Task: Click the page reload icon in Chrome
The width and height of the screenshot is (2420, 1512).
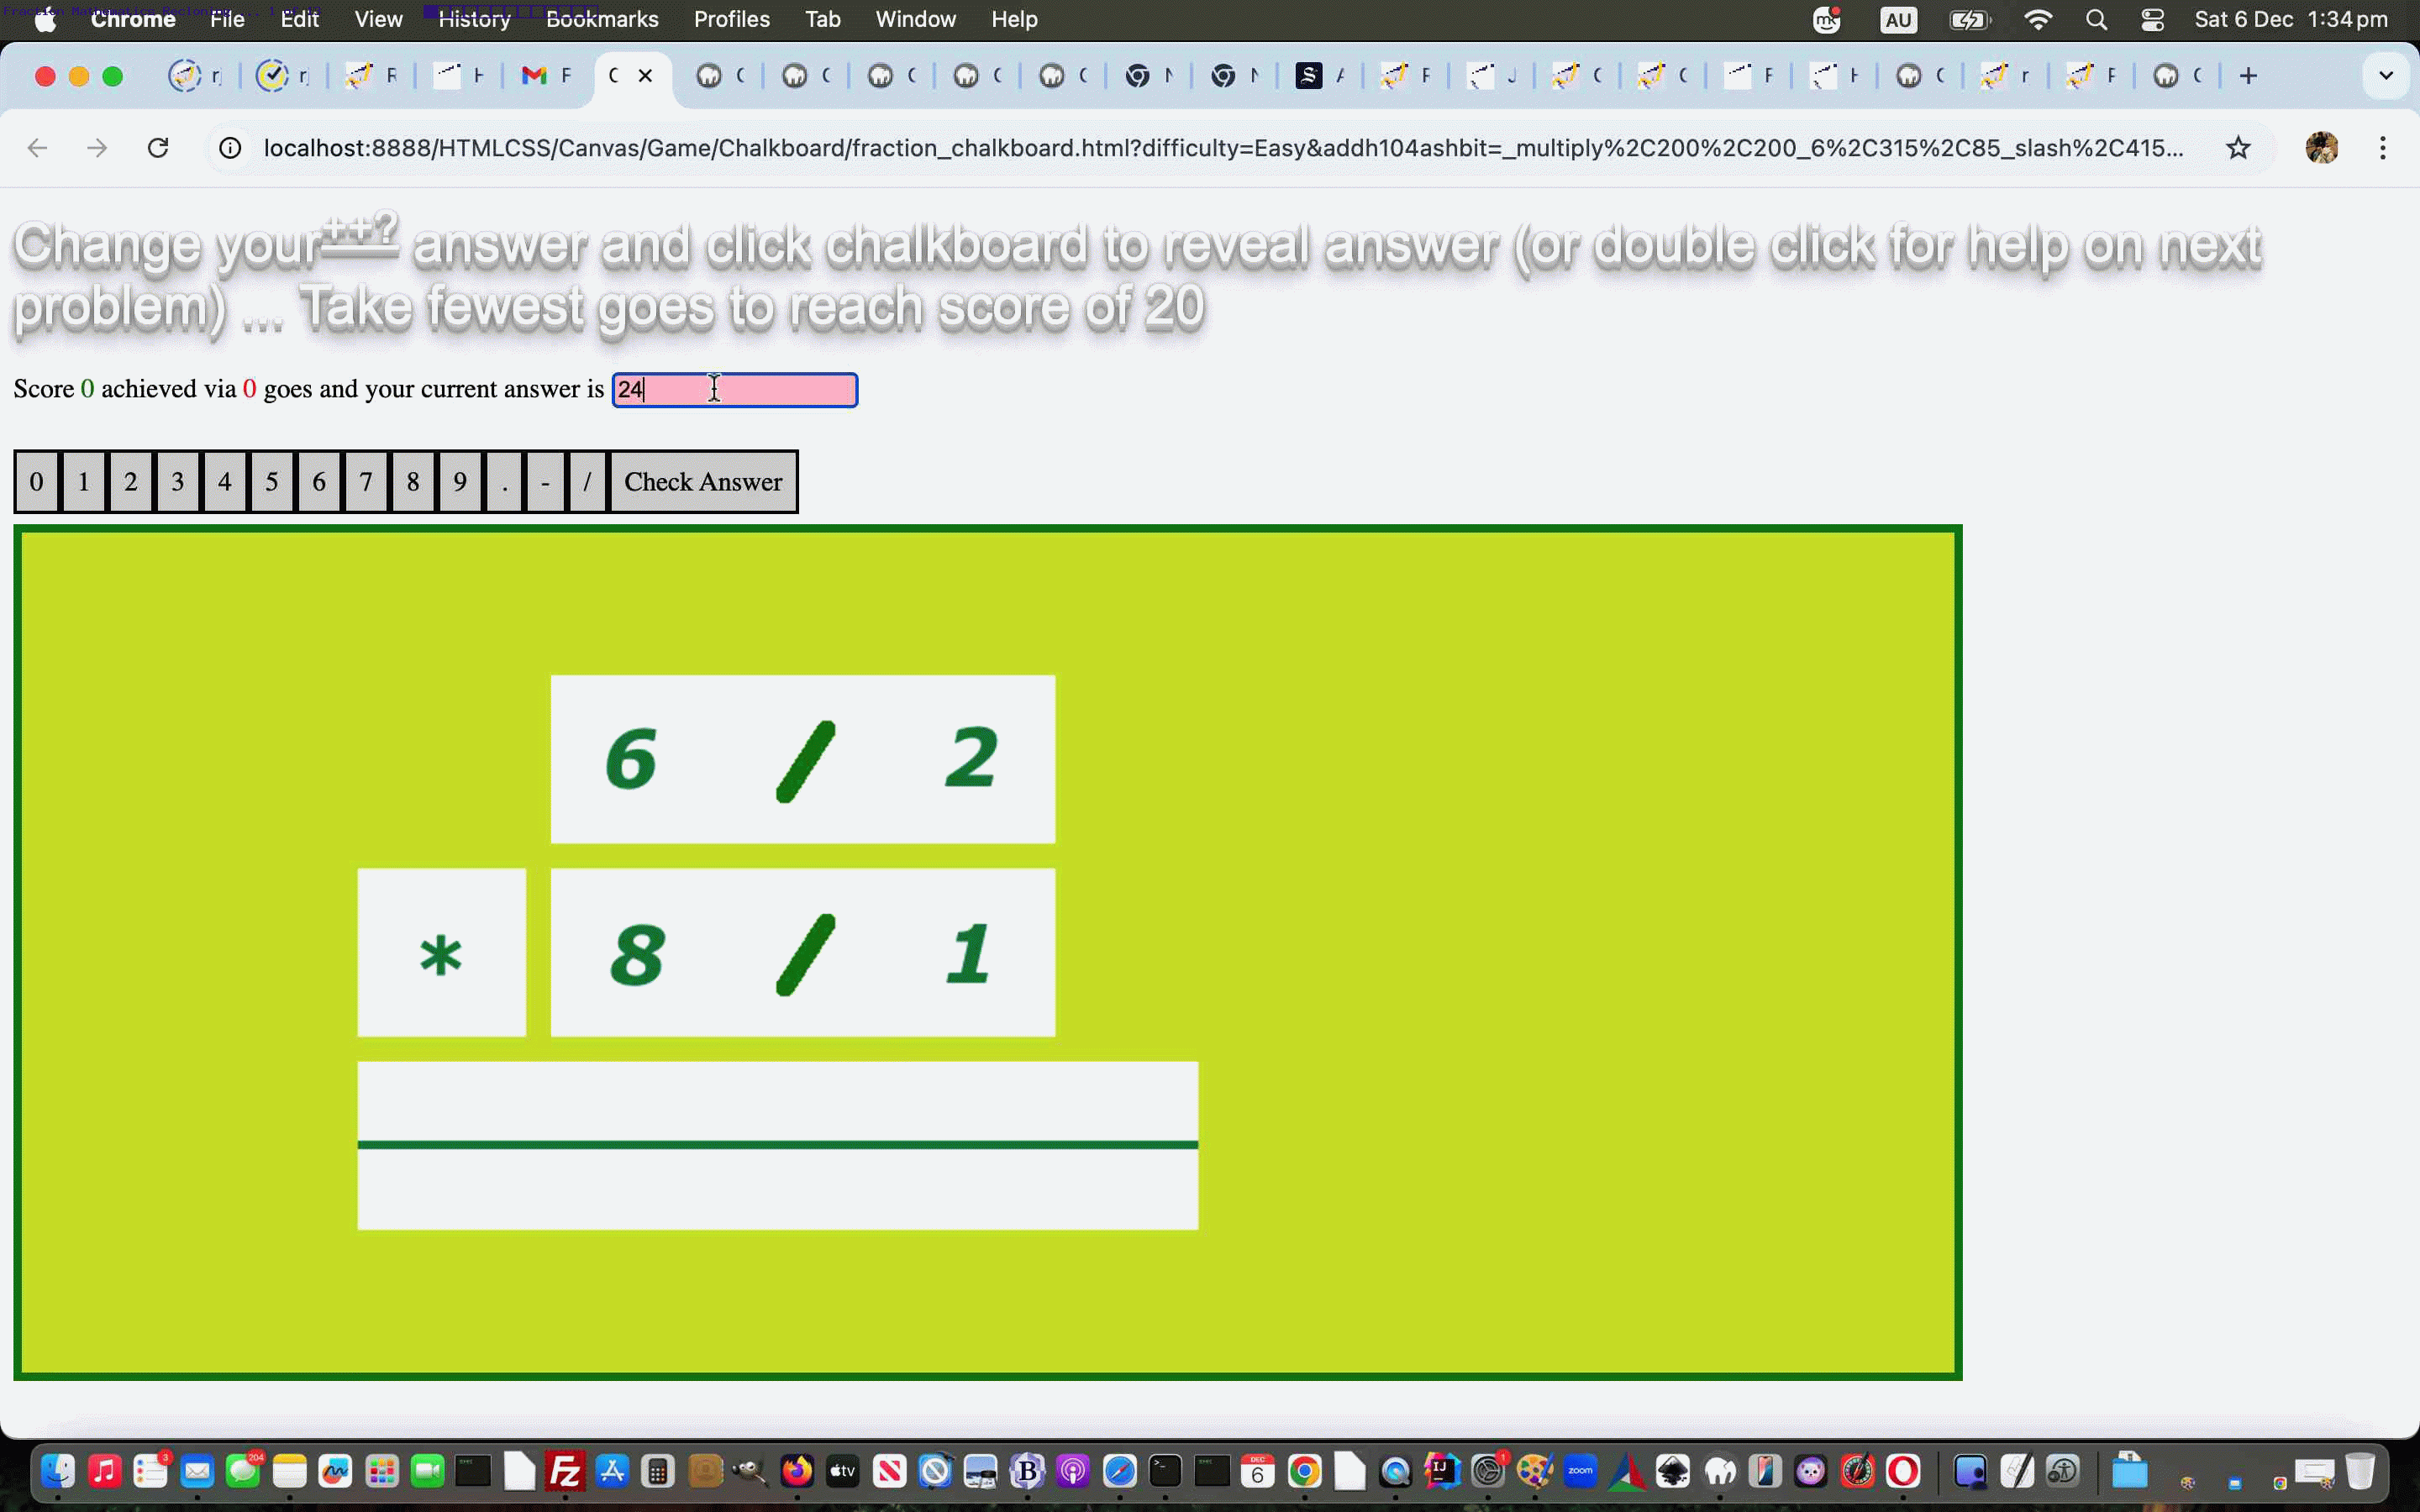Action: [158, 147]
